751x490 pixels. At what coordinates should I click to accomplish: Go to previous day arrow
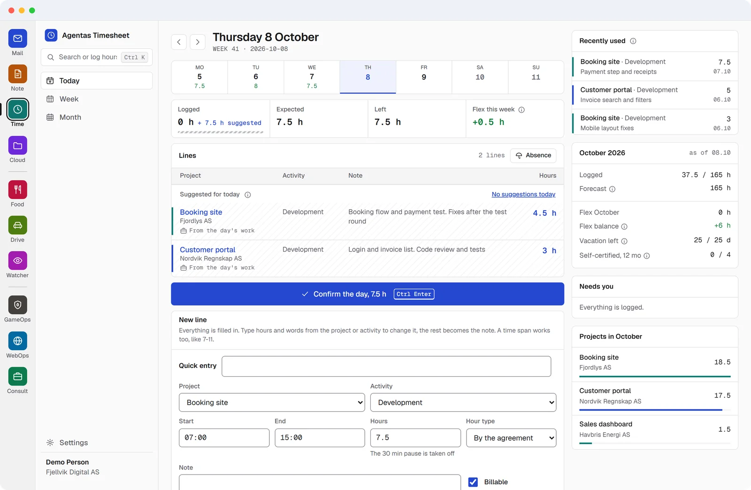[x=179, y=42]
